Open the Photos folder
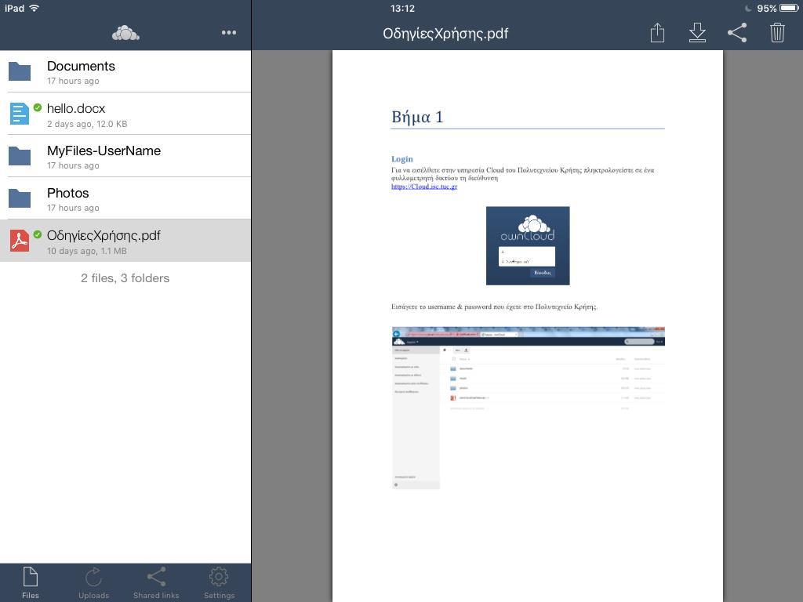Image resolution: width=803 pixels, height=602 pixels. (125, 198)
